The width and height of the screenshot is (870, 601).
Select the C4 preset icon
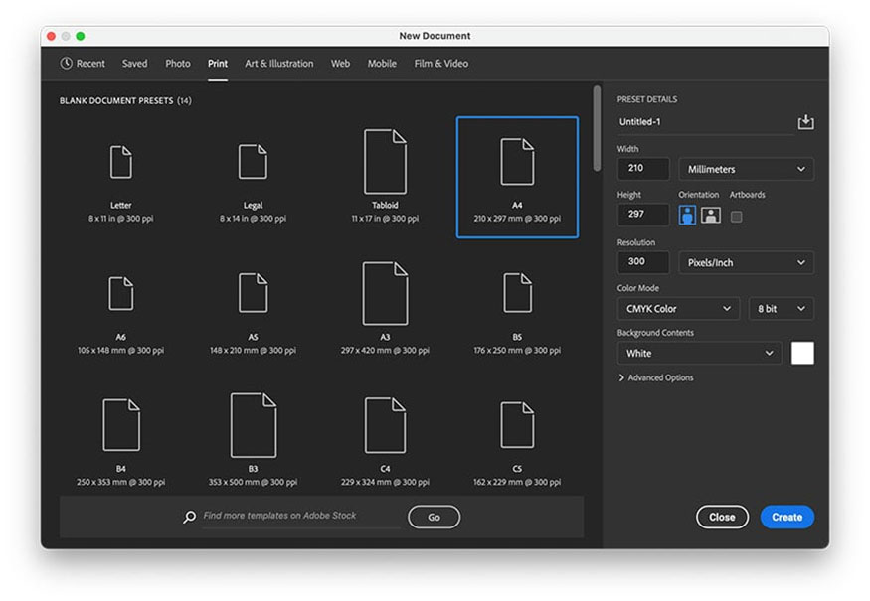click(385, 425)
